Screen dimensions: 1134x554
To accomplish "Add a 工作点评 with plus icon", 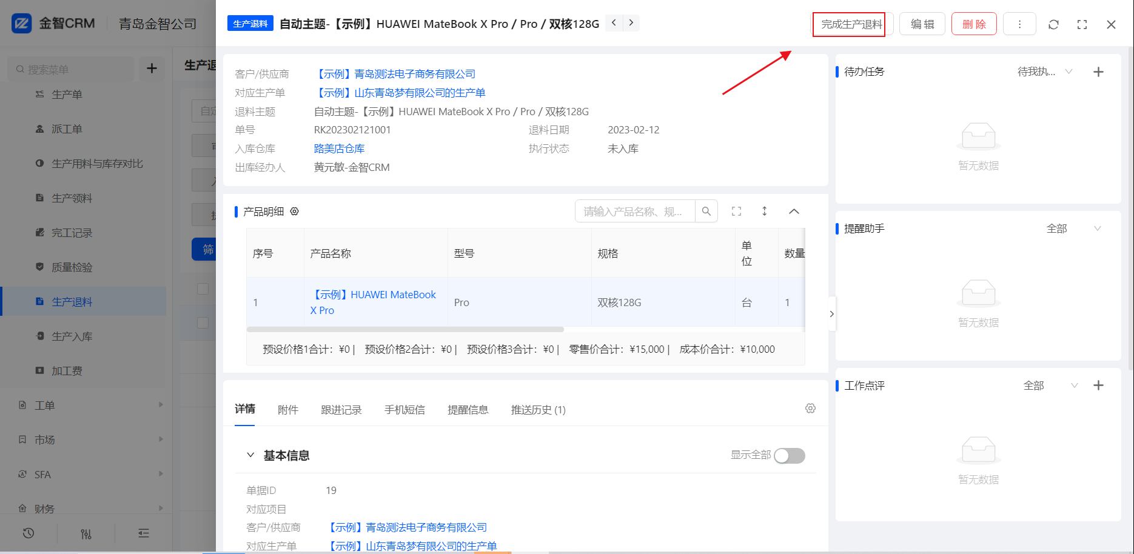I will (x=1098, y=385).
